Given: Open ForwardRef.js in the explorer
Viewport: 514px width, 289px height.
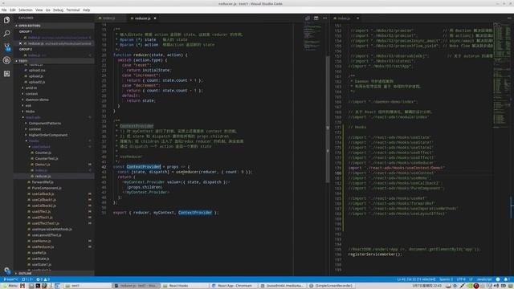Looking at the screenshot, I should pos(43,182).
